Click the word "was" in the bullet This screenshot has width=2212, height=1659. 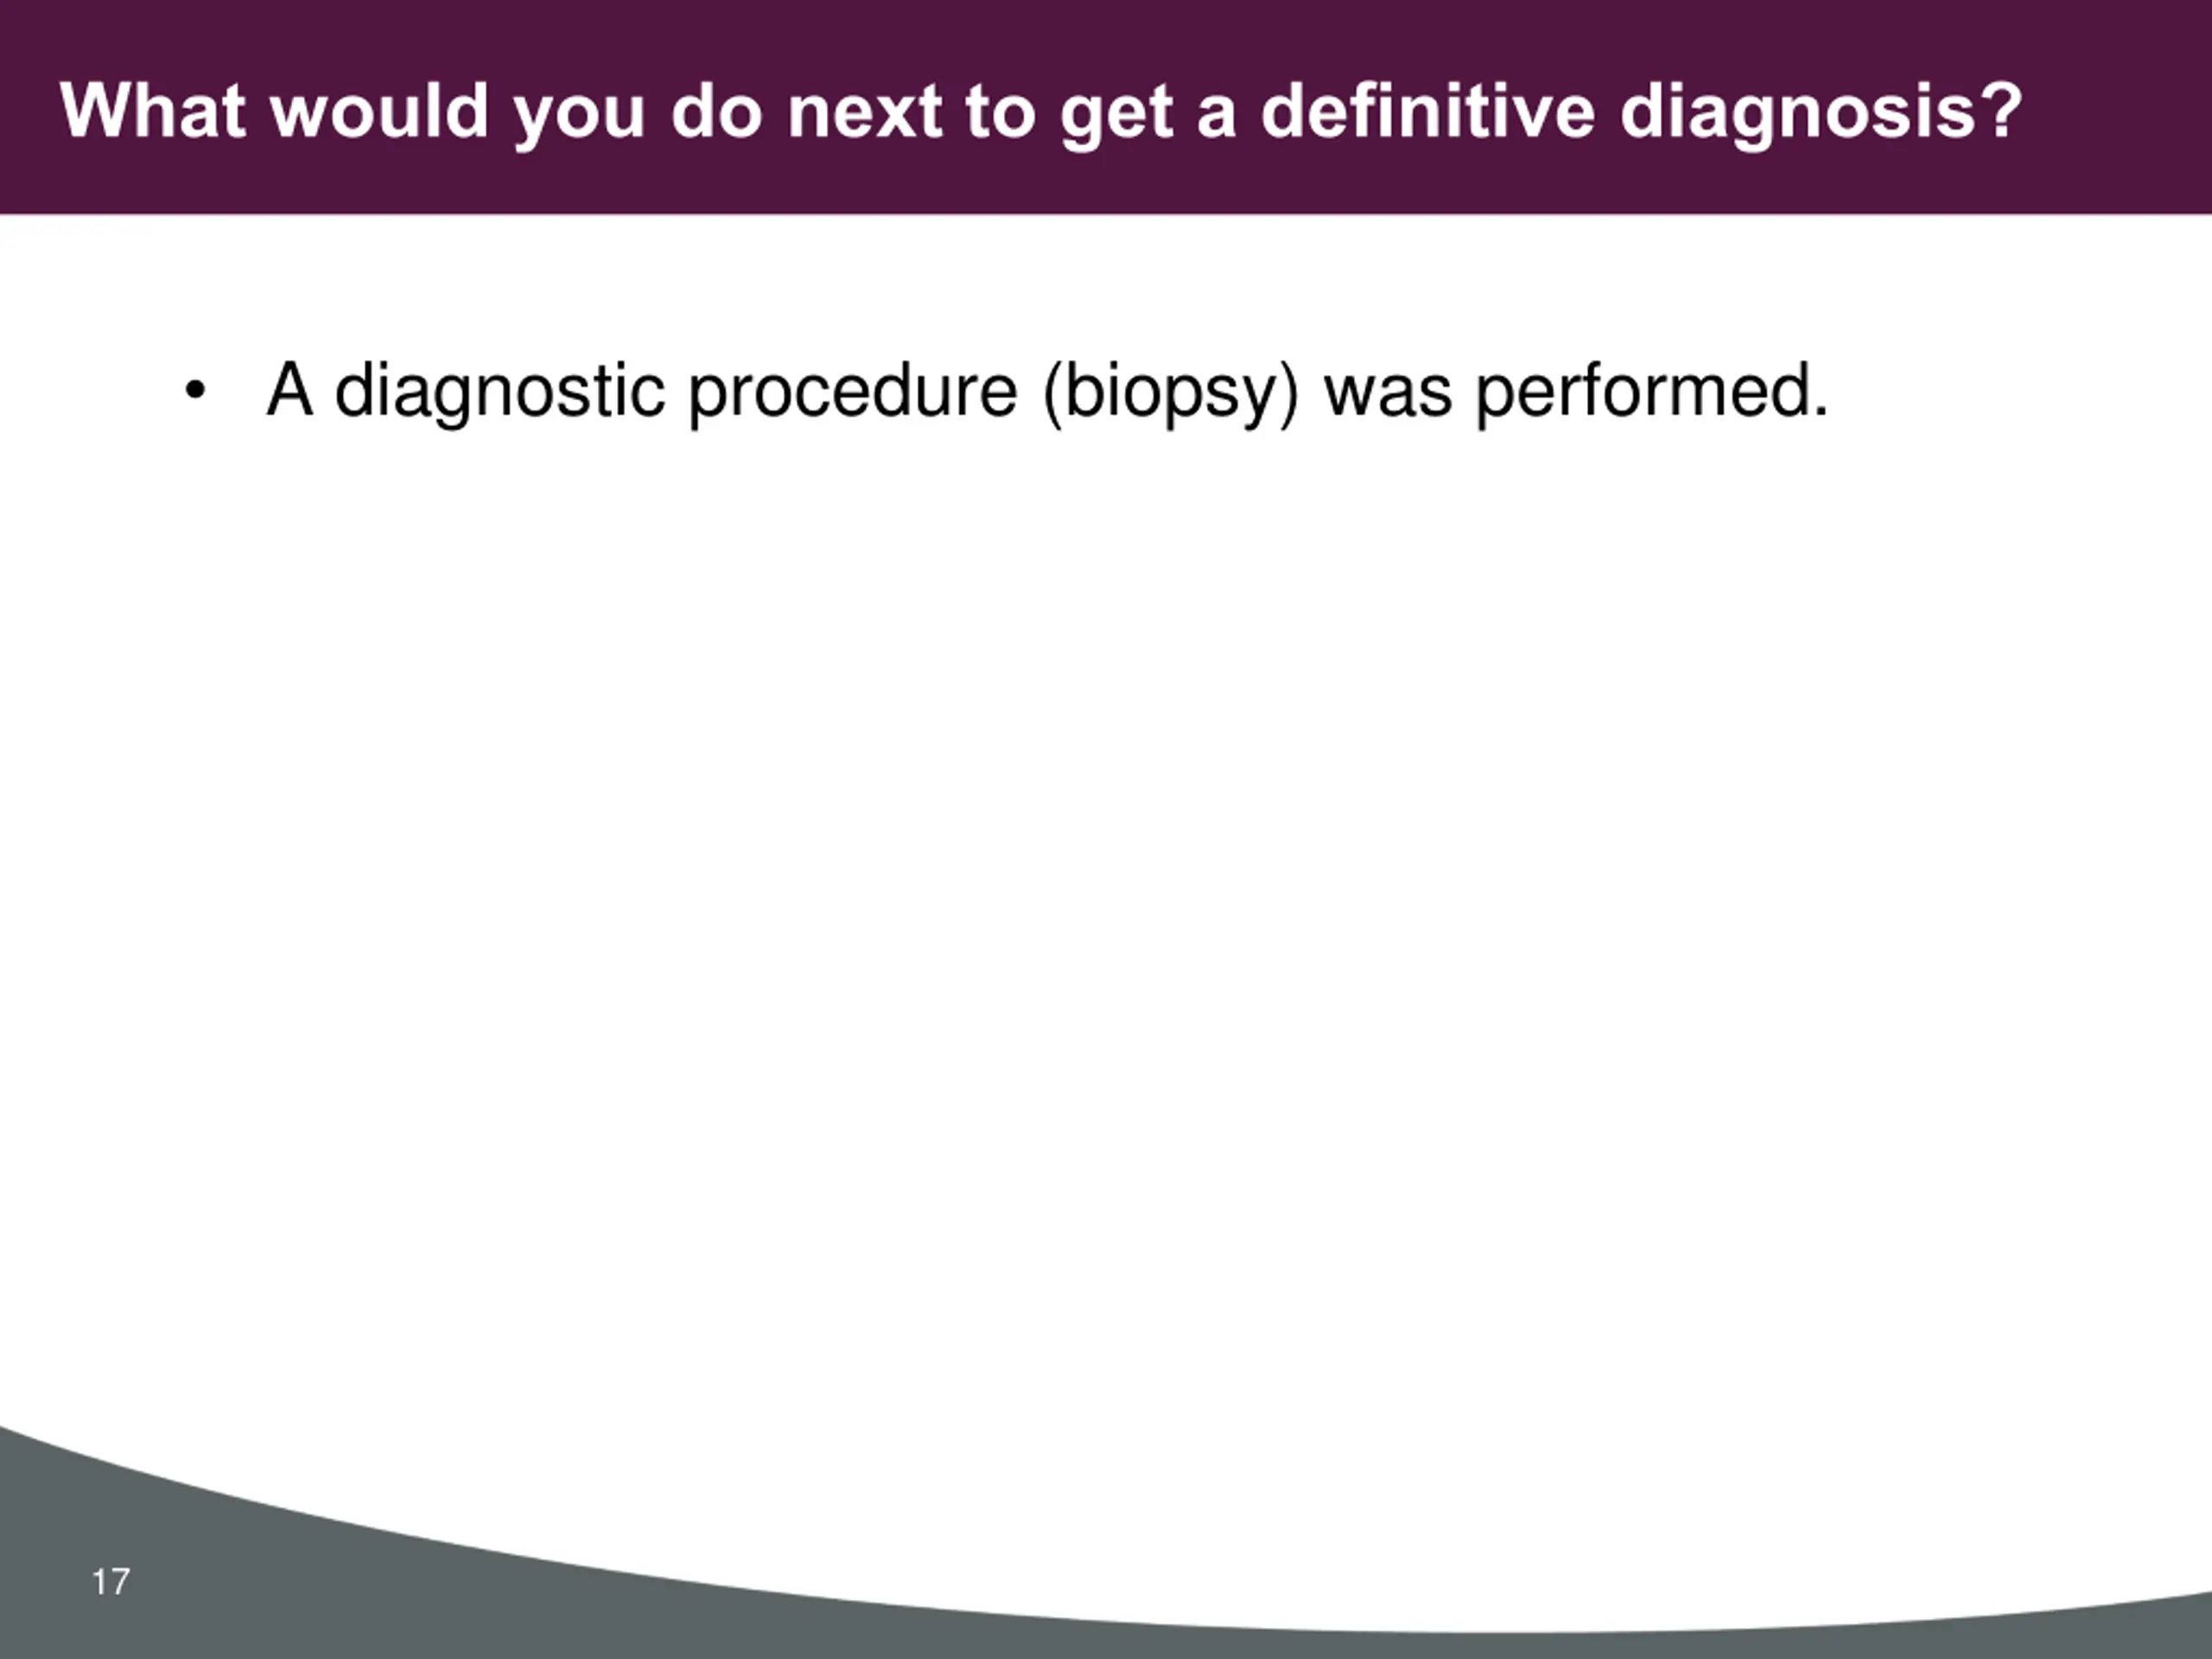click(x=1388, y=393)
